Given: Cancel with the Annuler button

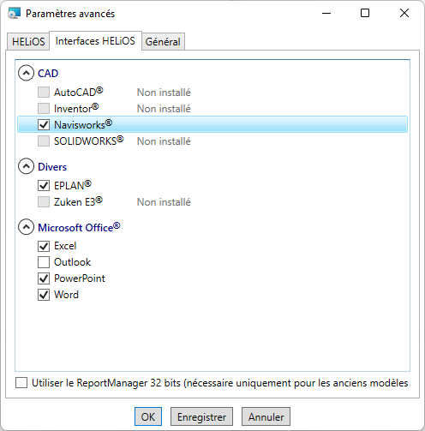Looking at the screenshot, I should coord(266,416).
